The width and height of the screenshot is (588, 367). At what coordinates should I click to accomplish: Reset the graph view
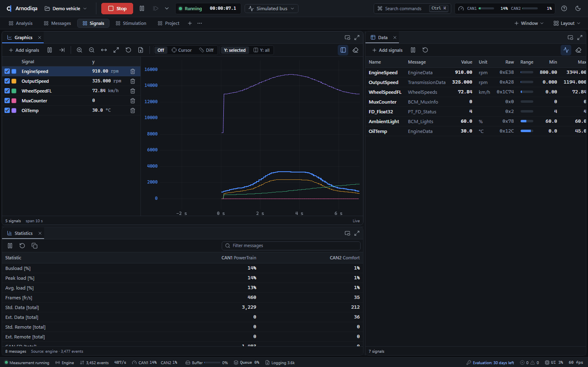click(x=129, y=50)
